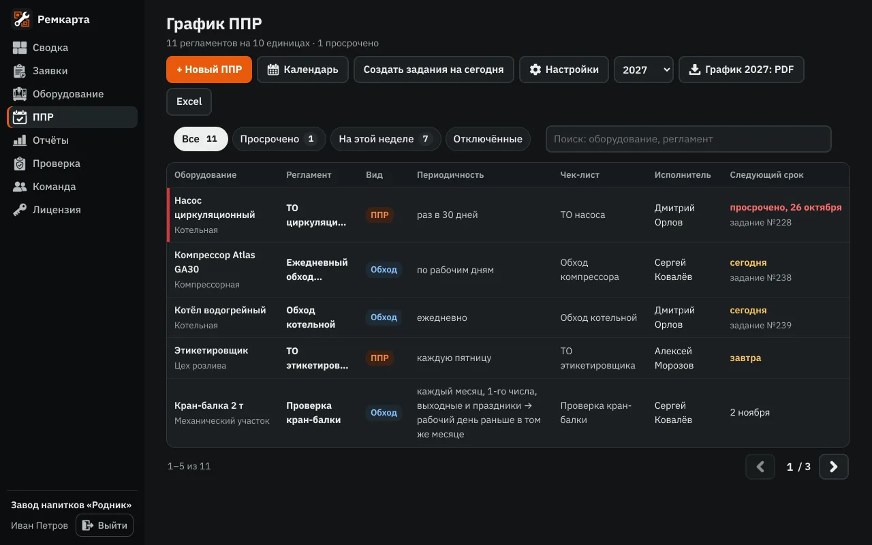The width and height of the screenshot is (872, 545).
Task: Click the Следующий срок column header
Action: pos(767,175)
